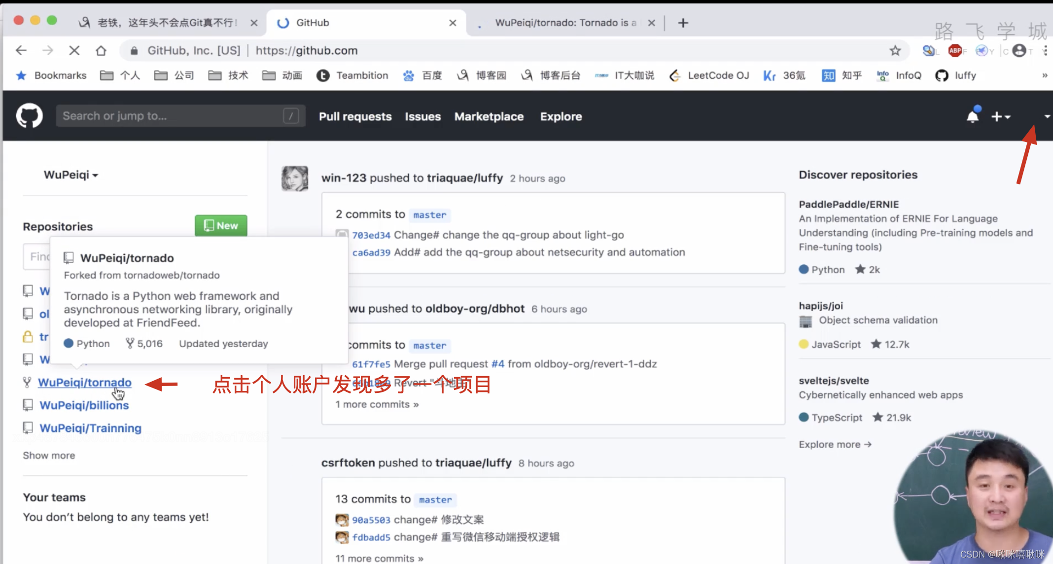Open the WuPeiqi/tornado repository link
This screenshot has width=1053, height=564.
85,382
